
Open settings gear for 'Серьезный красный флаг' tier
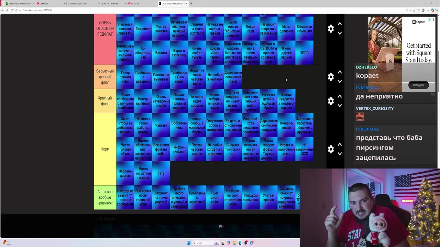[331, 77]
